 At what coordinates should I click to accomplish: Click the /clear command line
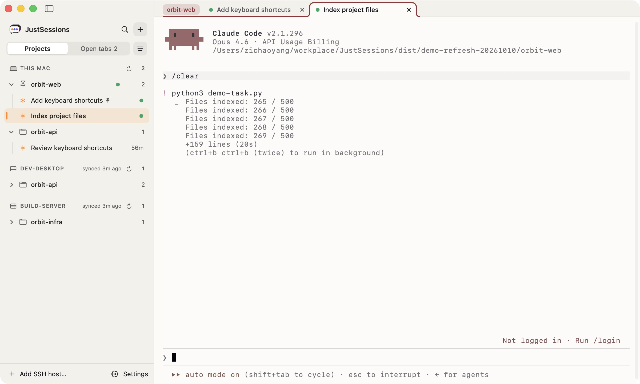click(396, 76)
